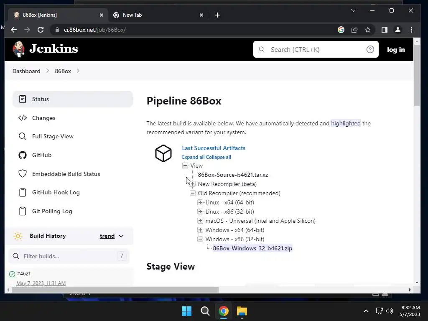This screenshot has height=321, width=428.
Task: Click the Jenkins search box
Action: [x=316, y=49]
